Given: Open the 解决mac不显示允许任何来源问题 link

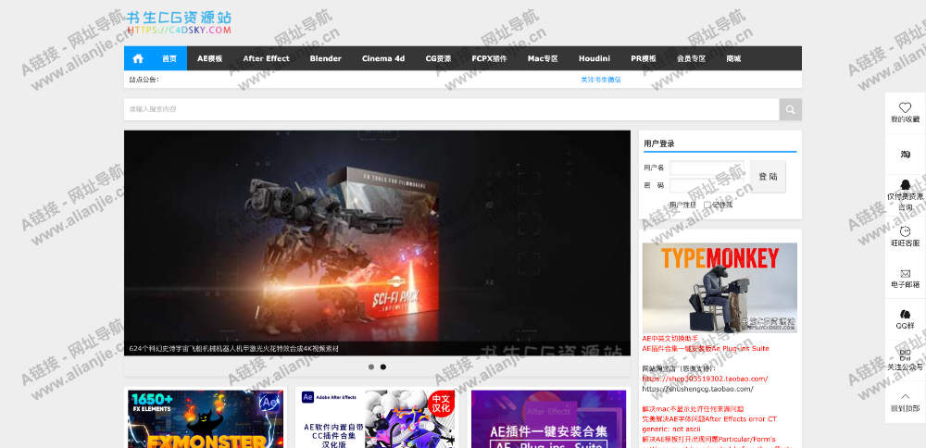Looking at the screenshot, I should coord(693,408).
